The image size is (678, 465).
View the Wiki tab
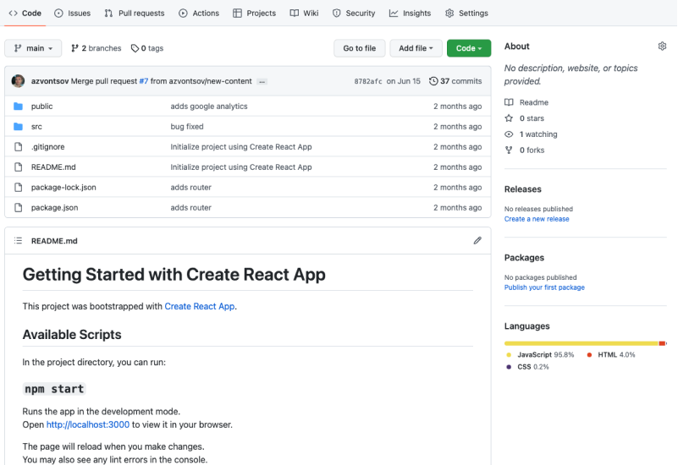point(305,13)
